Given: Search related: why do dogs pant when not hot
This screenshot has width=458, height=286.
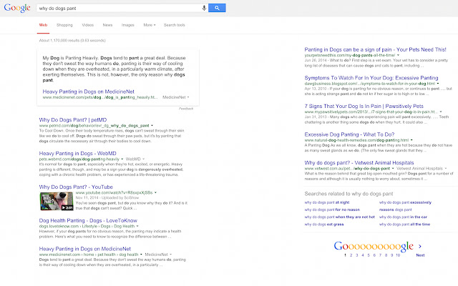Looking at the screenshot, I should point(339,217).
